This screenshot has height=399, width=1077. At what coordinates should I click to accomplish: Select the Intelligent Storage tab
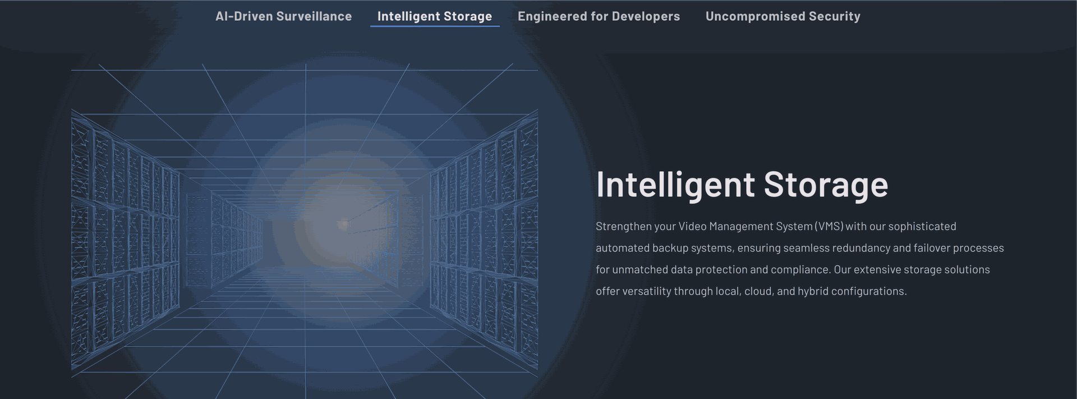click(434, 16)
